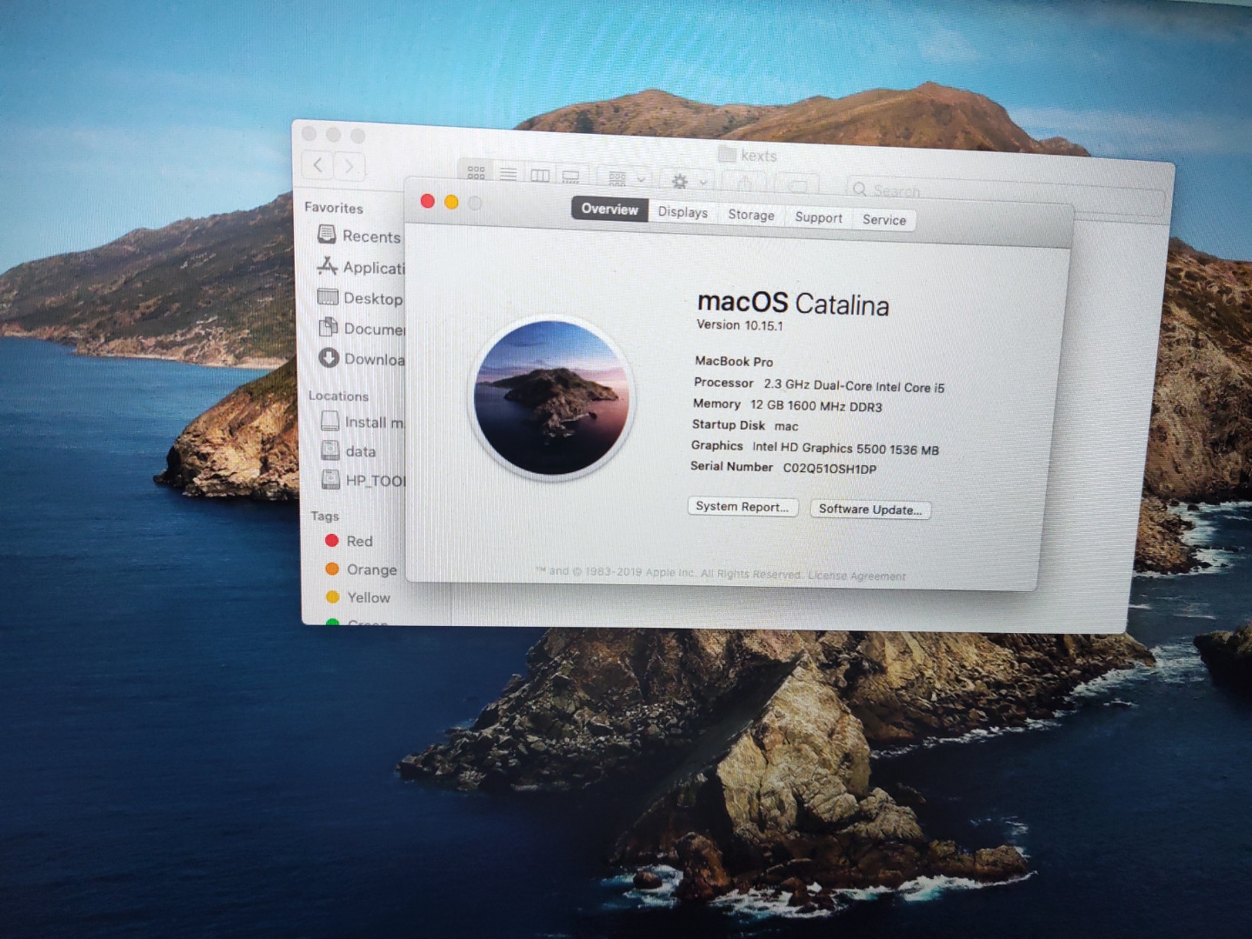This screenshot has height=939, width=1252.
Task: Click the "kexts" Finder window title
Action: tap(758, 156)
